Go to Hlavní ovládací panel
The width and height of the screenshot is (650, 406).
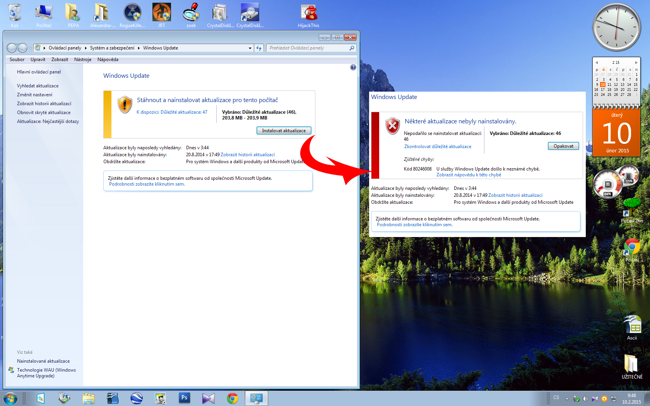(39, 72)
